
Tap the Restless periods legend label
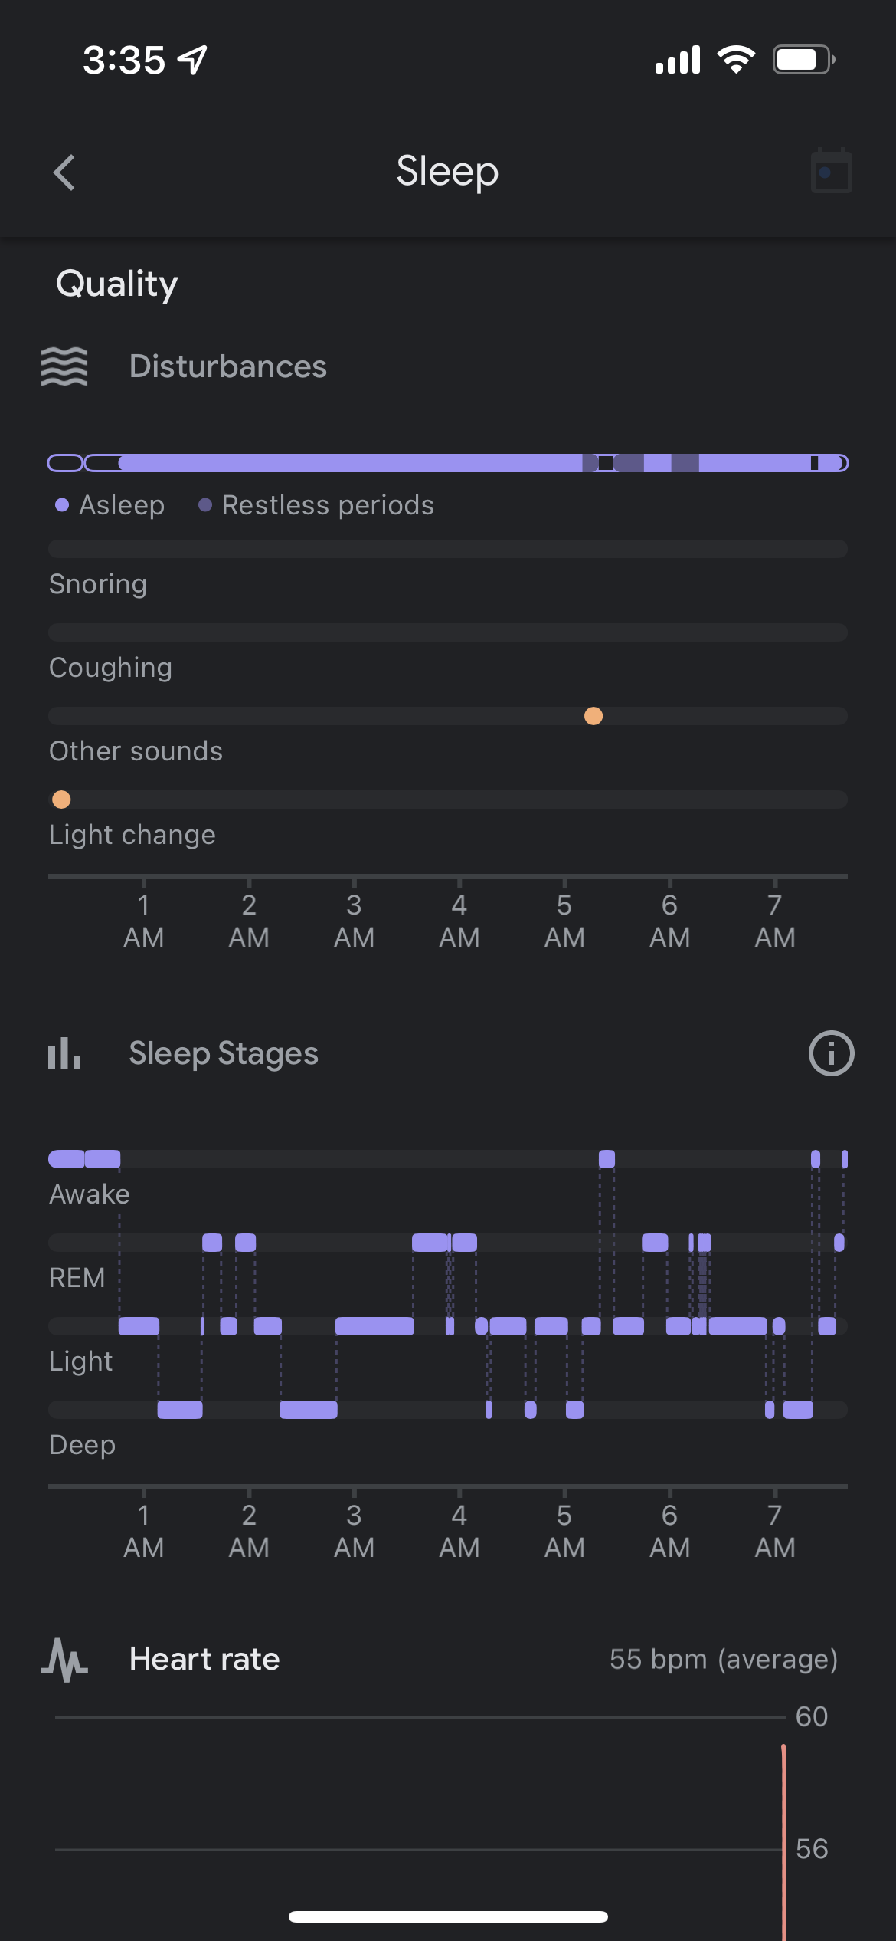[327, 505]
